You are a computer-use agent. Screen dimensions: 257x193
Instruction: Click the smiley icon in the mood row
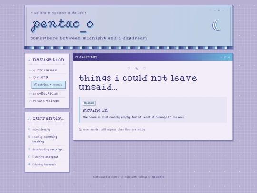[29, 129]
